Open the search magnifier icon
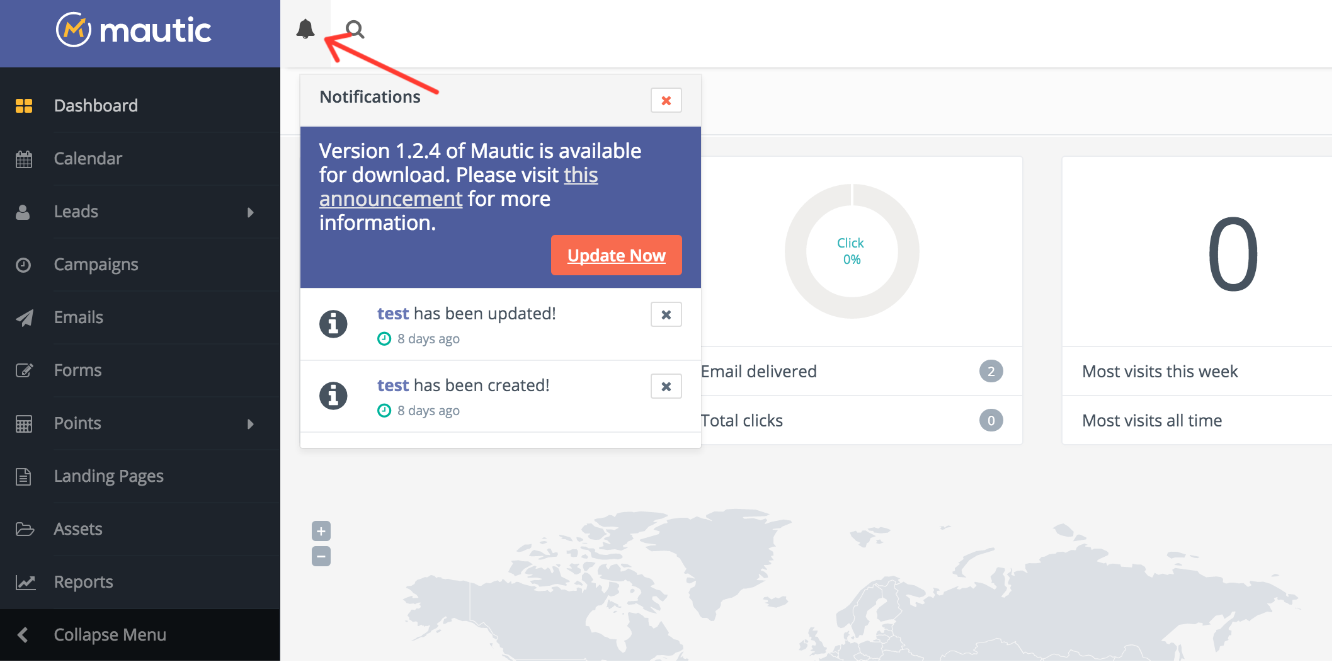 [x=355, y=30]
